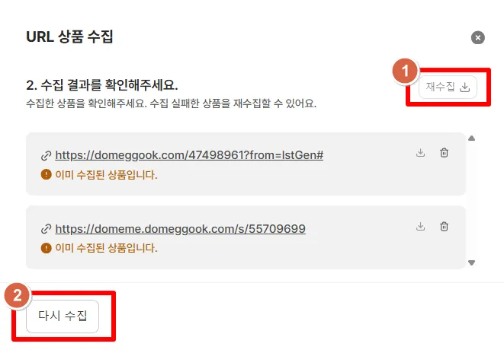Click the orange number 2 annotation badge
Viewport: 504px width, 350px height.
tap(17, 295)
